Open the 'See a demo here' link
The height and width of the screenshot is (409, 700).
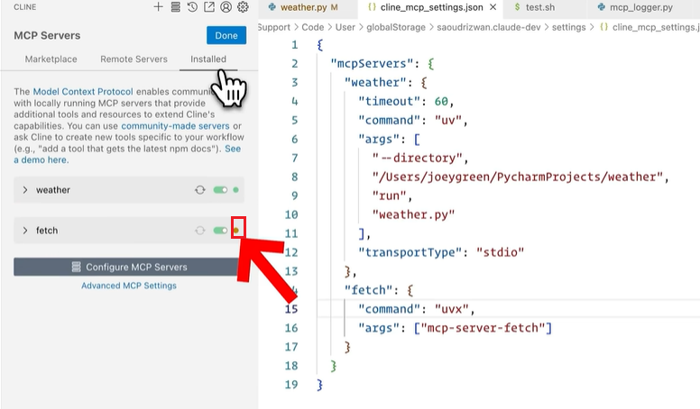click(127, 154)
